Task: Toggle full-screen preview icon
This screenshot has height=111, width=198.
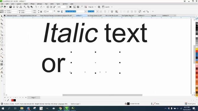Action: coord(71,7)
